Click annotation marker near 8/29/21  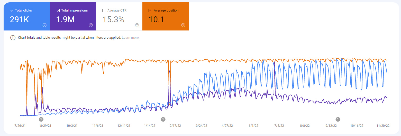[x=41, y=119]
